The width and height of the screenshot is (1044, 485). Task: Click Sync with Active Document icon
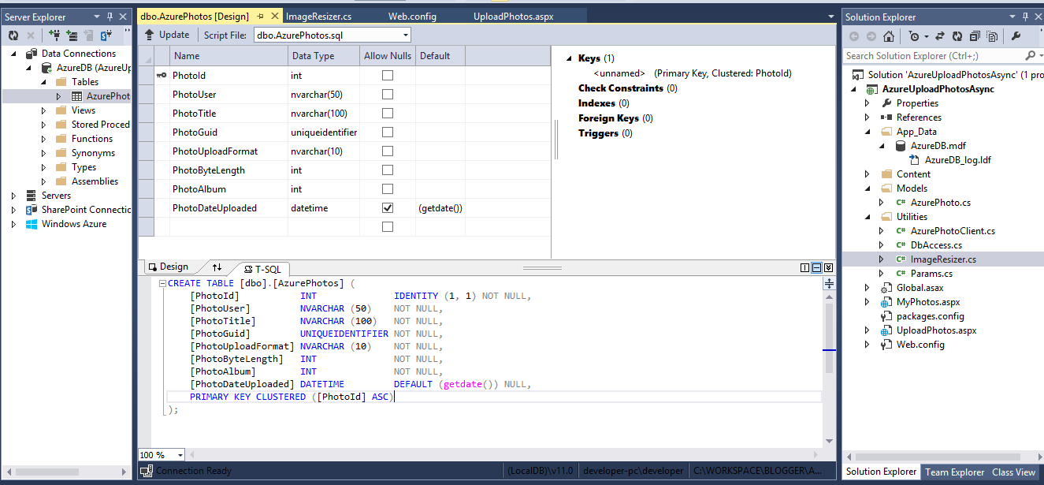point(942,36)
